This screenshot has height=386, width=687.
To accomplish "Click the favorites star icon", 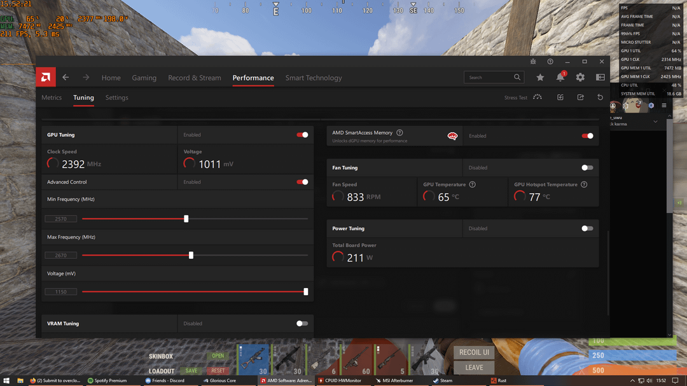I will coord(540,77).
